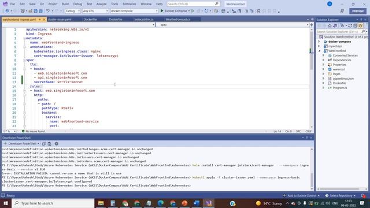
Task: Click the Save file icon in toolbar
Action: click(x=36, y=11)
